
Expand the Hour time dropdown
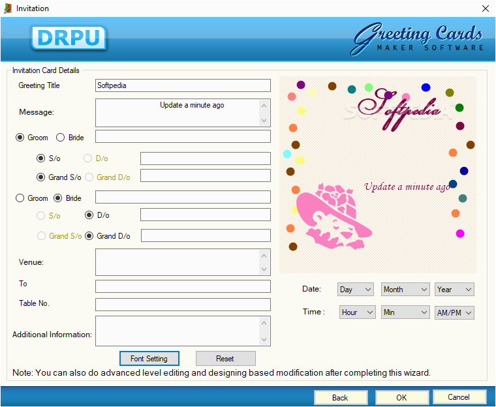[x=358, y=312]
